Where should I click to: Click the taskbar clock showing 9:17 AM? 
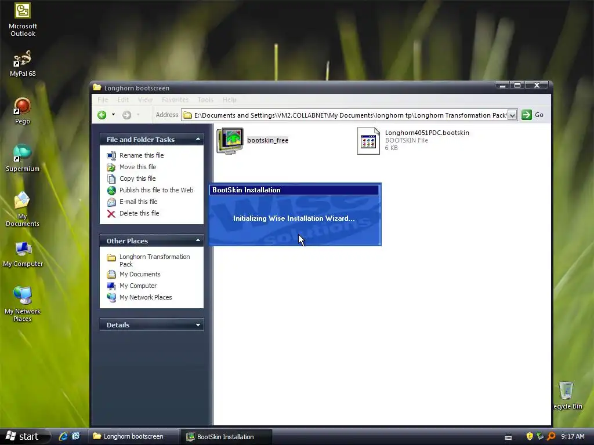tap(573, 436)
